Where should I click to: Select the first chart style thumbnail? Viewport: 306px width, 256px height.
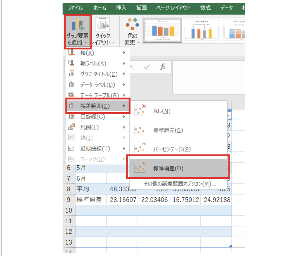point(162,29)
